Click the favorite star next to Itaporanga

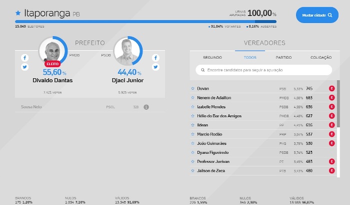point(18,13)
